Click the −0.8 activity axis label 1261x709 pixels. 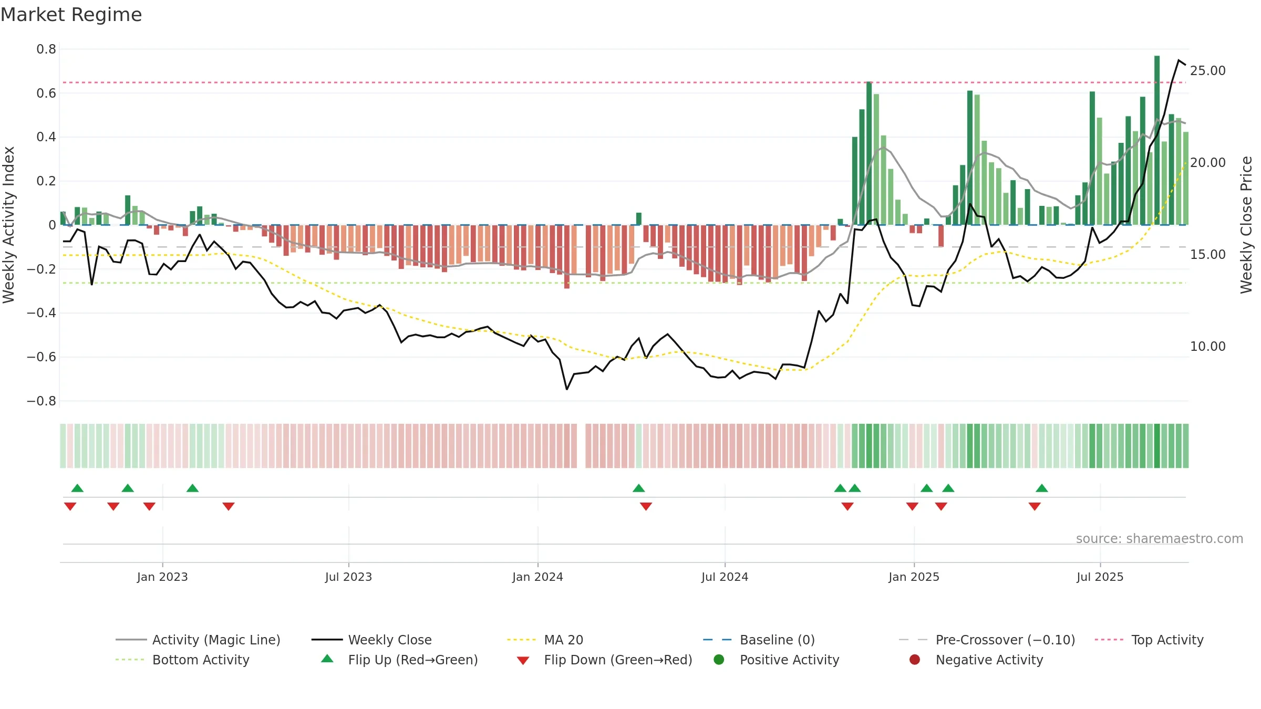click(42, 401)
